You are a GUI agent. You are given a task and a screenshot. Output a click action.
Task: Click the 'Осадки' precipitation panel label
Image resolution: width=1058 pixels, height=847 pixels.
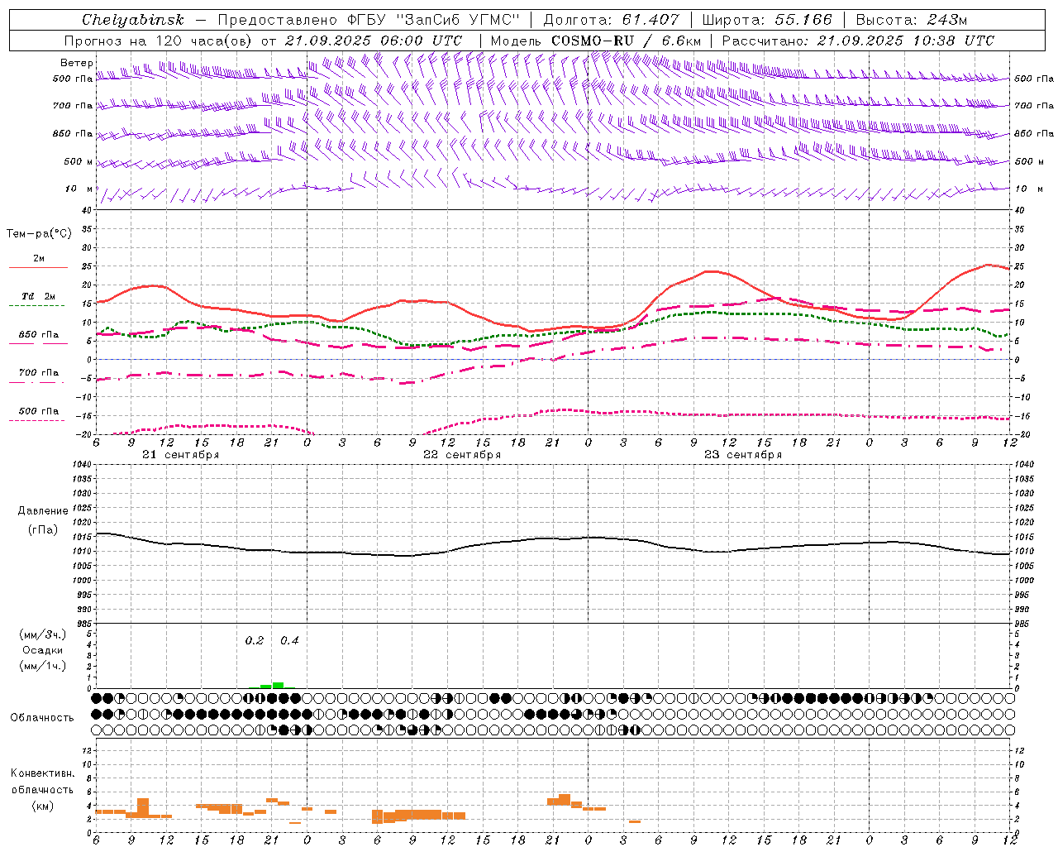click(x=43, y=650)
